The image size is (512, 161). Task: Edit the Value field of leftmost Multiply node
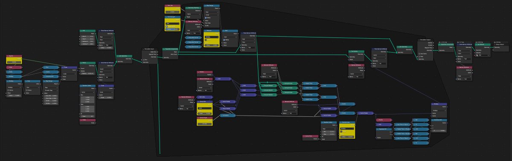pyautogui.click(x=14, y=95)
